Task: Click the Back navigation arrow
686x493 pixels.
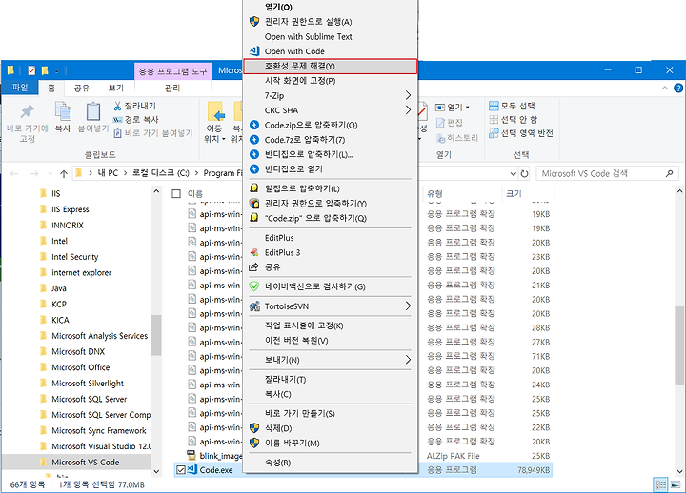Action: tap(14, 173)
